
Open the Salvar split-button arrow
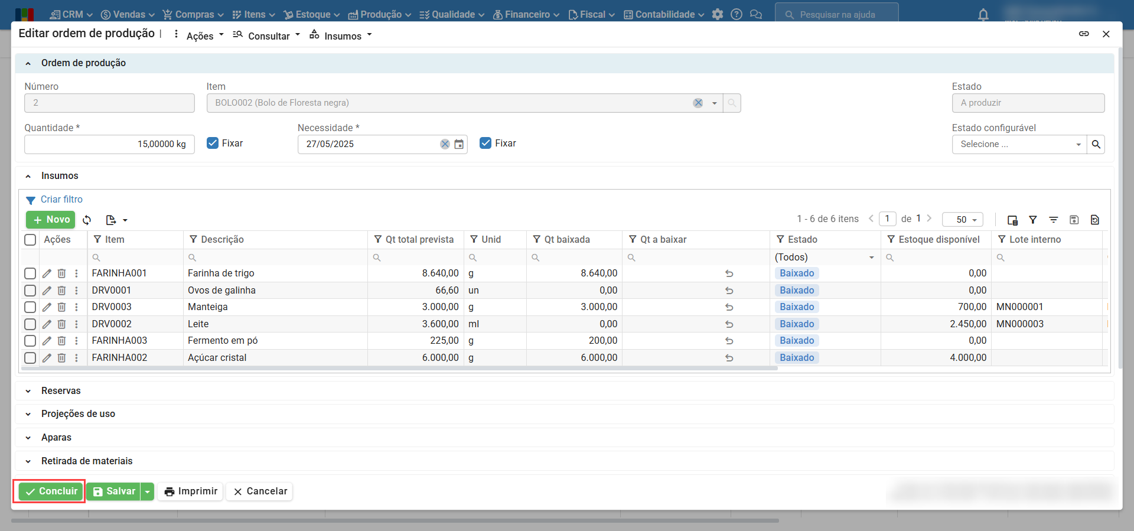click(x=147, y=491)
